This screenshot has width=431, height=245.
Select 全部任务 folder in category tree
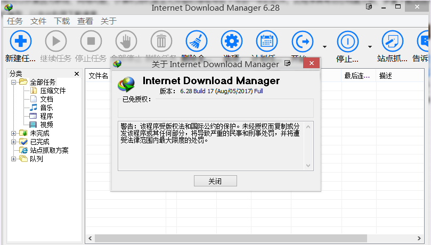(43, 82)
